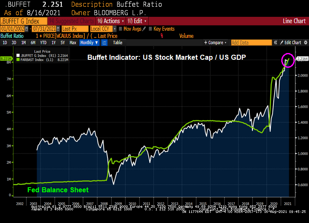Switch to the Table view
309x223 pixels.
tap(118, 42)
